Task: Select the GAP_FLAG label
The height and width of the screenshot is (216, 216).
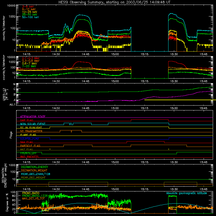Action: pos(26,120)
